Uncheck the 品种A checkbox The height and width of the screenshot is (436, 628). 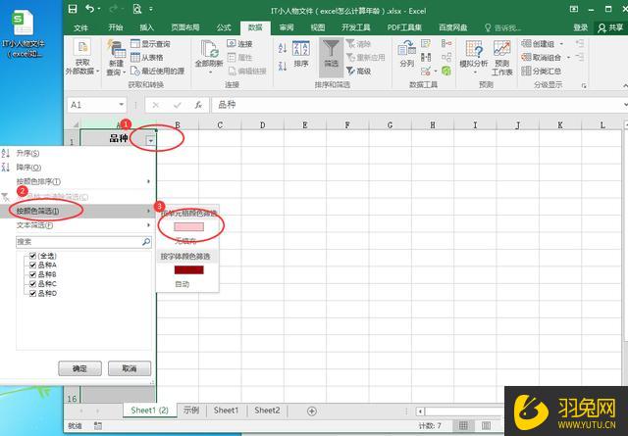(32, 265)
